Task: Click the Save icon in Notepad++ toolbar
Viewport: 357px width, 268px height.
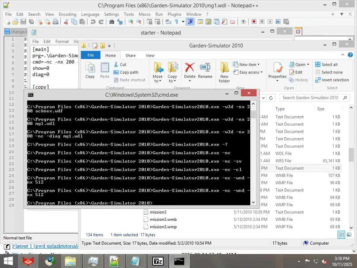Action: (x=23, y=22)
